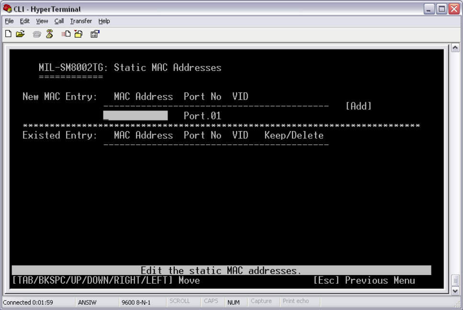The image size is (463, 310).
Task: Click the Existed Entry: label
Action: pyautogui.click(x=60, y=135)
